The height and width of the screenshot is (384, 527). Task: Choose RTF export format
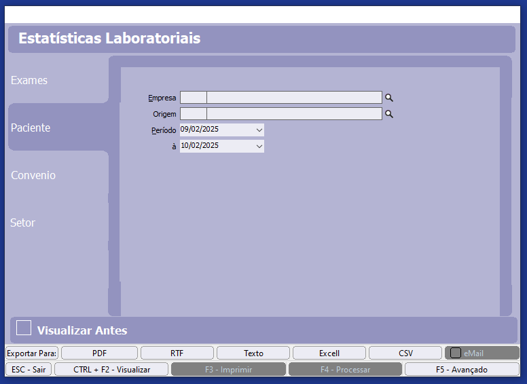click(177, 353)
